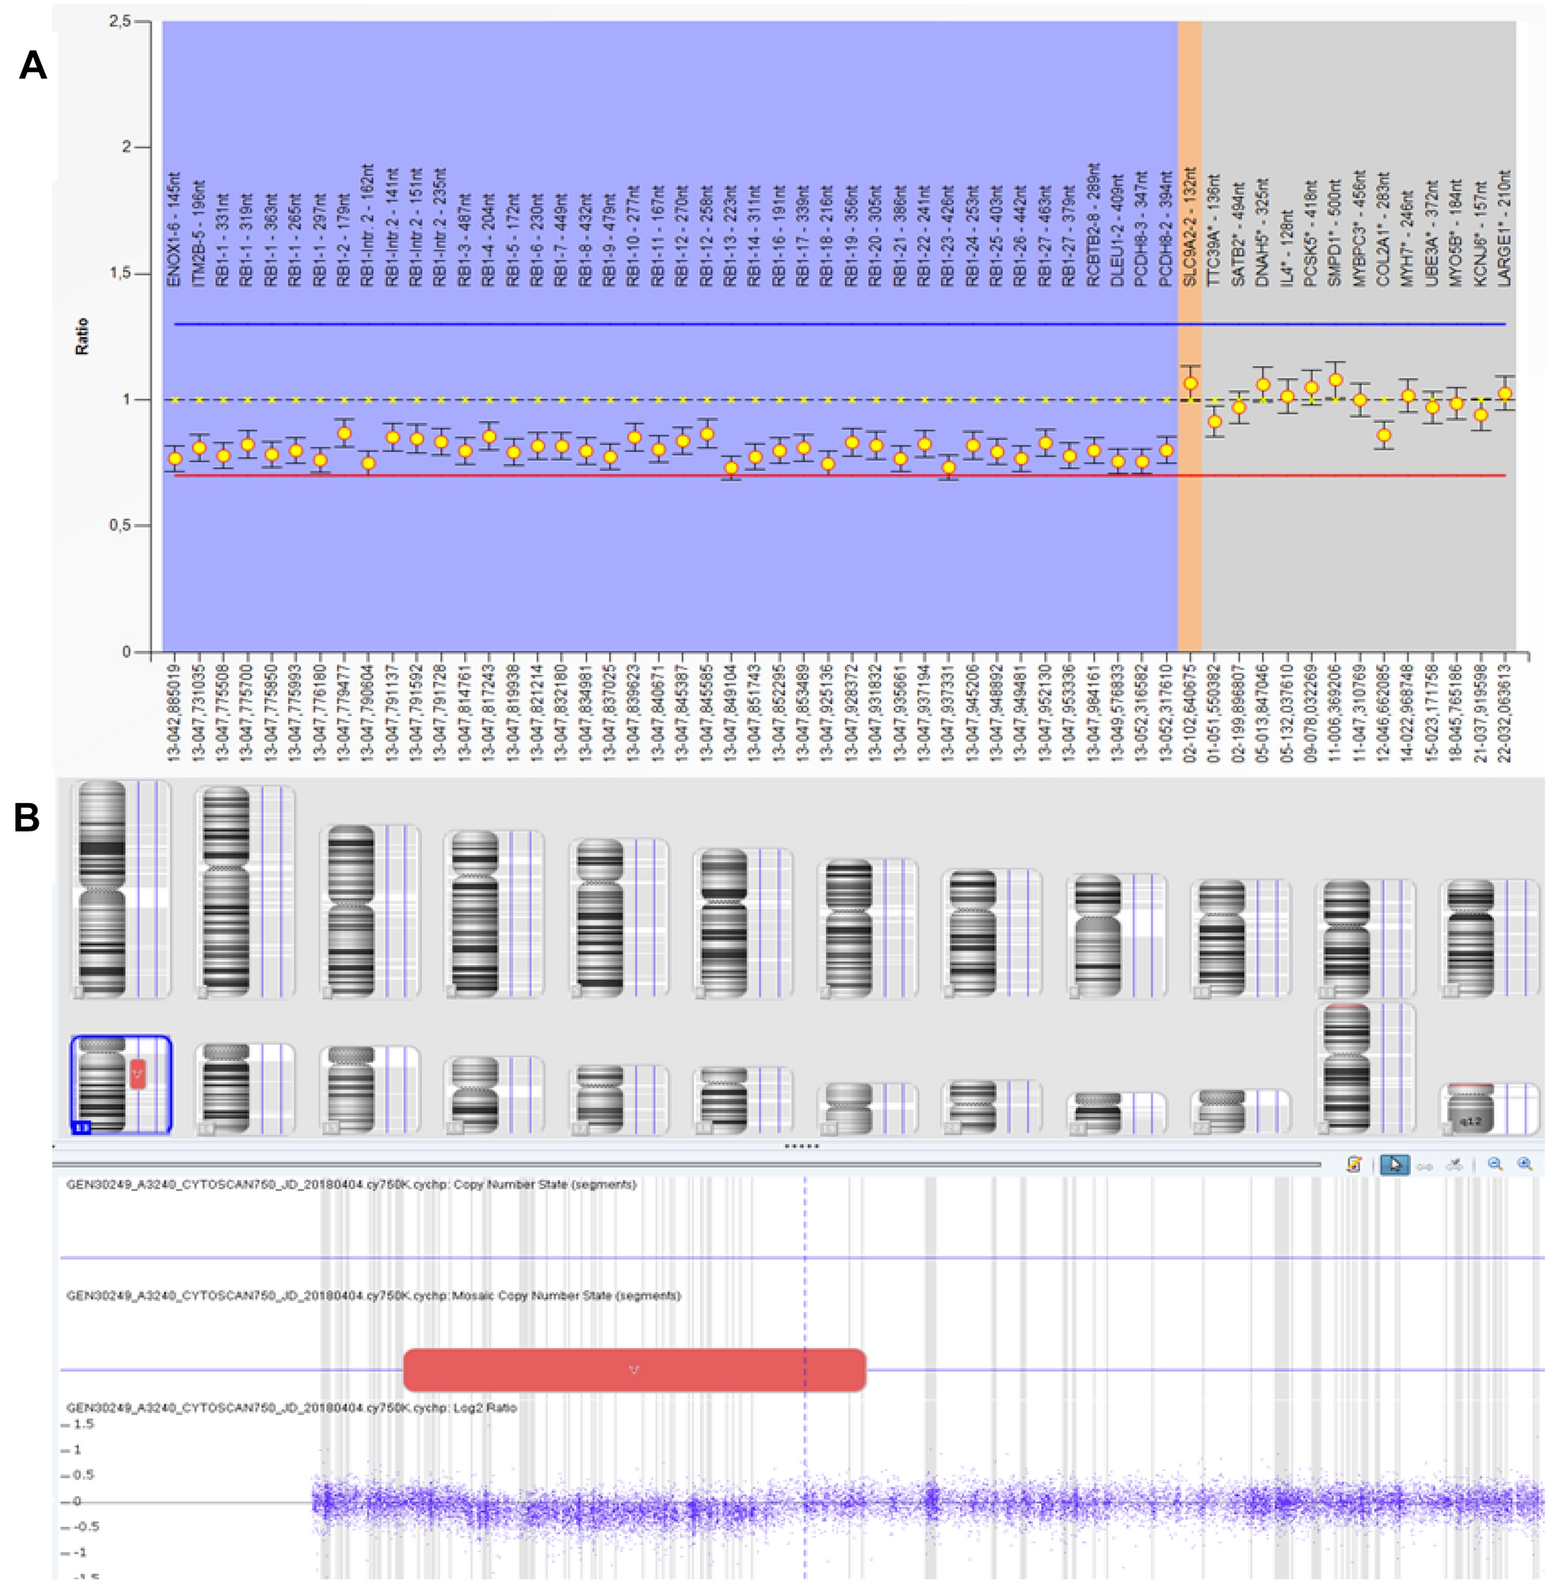The height and width of the screenshot is (1584, 1549).
Task: Click red loss marker on chromosome 13 thumbnail
Action: pyautogui.click(x=138, y=1074)
